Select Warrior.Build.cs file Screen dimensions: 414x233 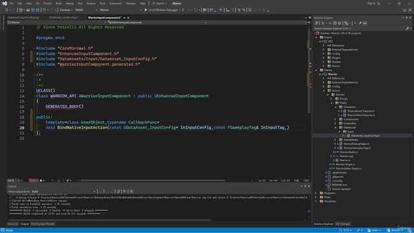[349, 152]
